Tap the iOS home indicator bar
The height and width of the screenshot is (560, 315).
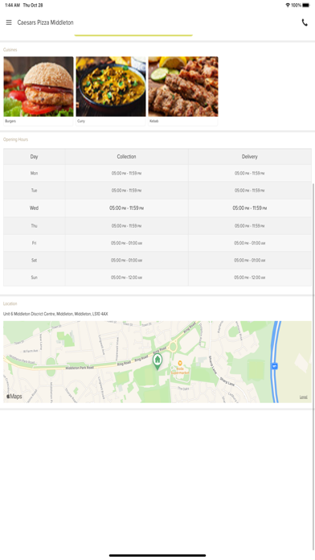(157, 555)
